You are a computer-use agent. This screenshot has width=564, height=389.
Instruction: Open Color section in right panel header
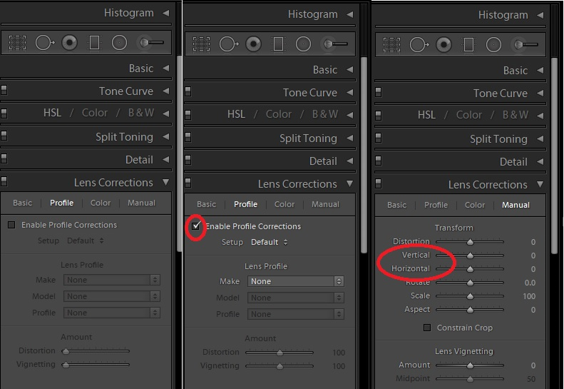(469, 115)
